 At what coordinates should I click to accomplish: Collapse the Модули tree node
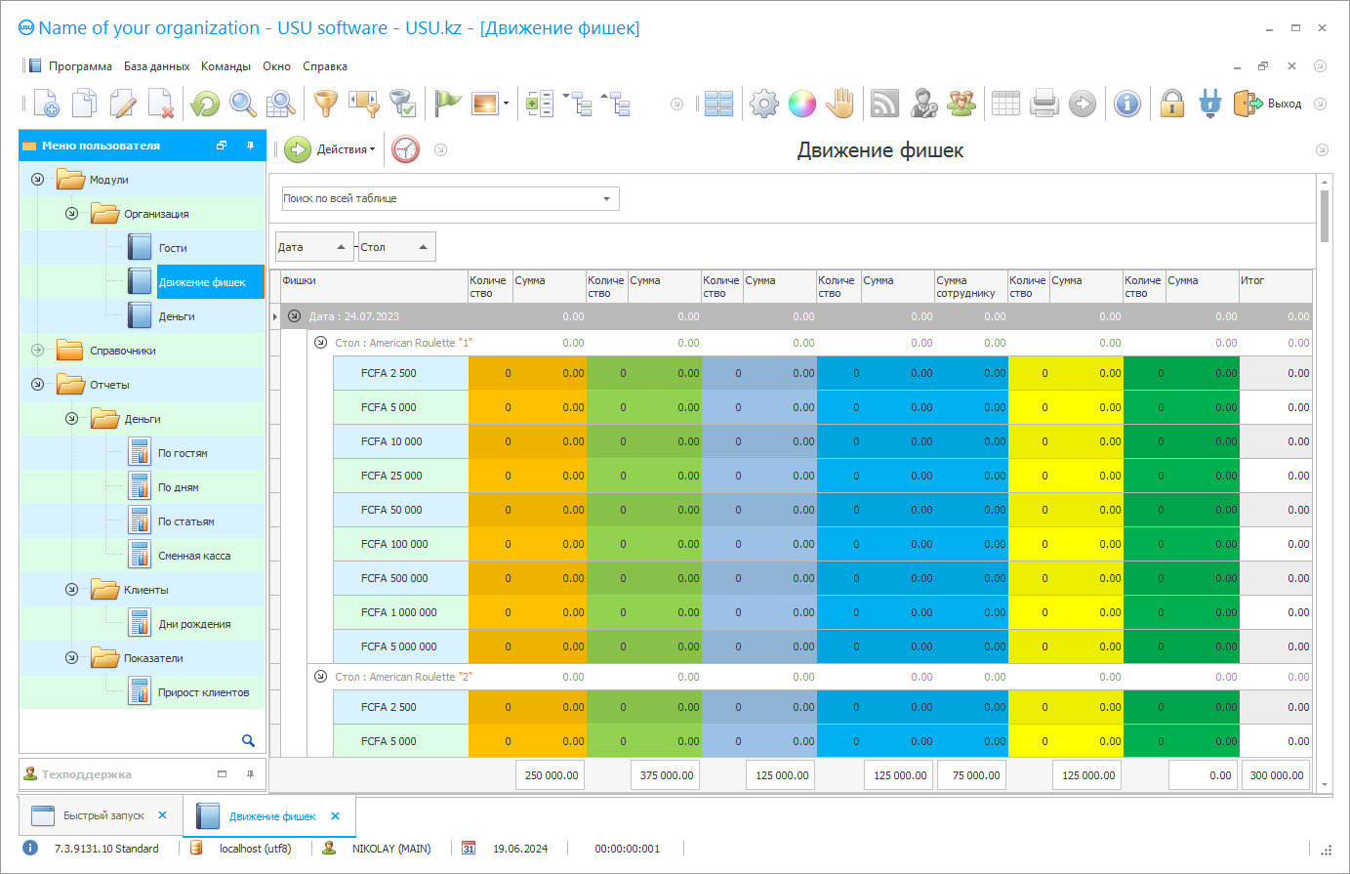(x=38, y=180)
